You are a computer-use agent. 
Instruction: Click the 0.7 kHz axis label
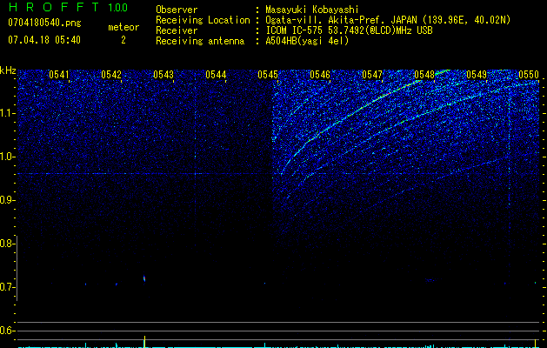pos(8,287)
